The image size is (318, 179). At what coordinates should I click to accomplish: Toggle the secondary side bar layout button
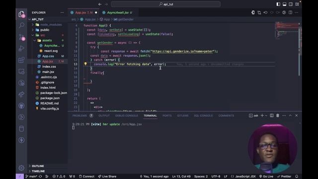click(x=291, y=4)
